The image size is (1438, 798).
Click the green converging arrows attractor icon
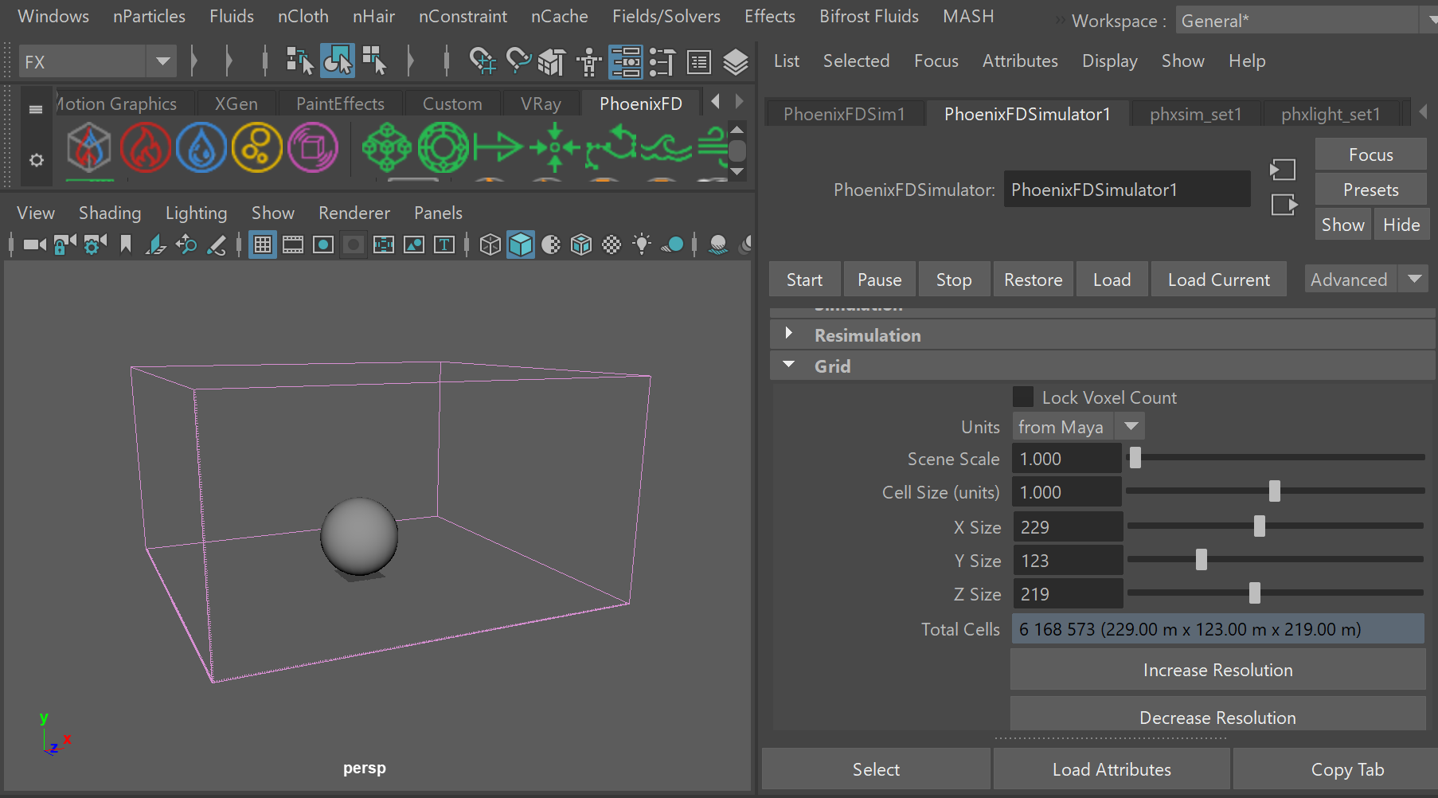(x=555, y=147)
